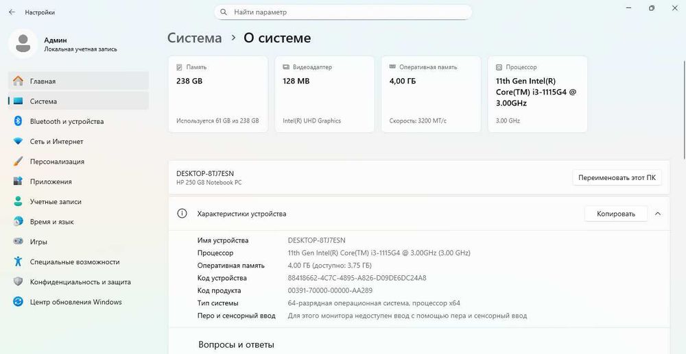Click Переименовать этот ПК button
This screenshot has width=686, height=354.
[617, 178]
